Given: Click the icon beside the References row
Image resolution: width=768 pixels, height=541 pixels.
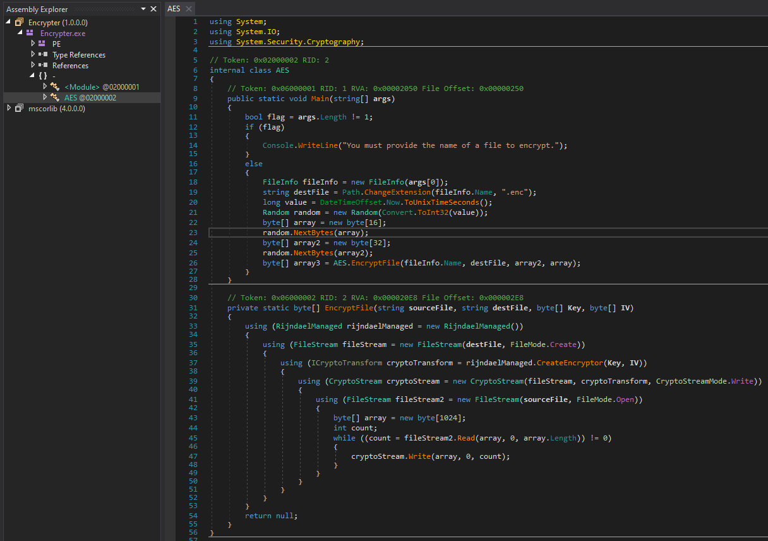Looking at the screenshot, I should tap(43, 66).
